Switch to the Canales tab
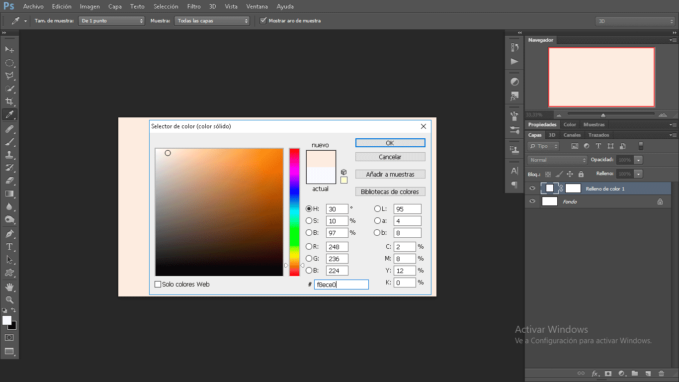This screenshot has width=679, height=382. tap(572, 135)
